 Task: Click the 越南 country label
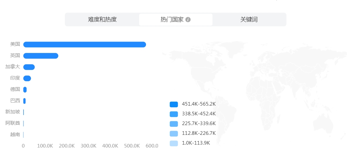click(15, 135)
